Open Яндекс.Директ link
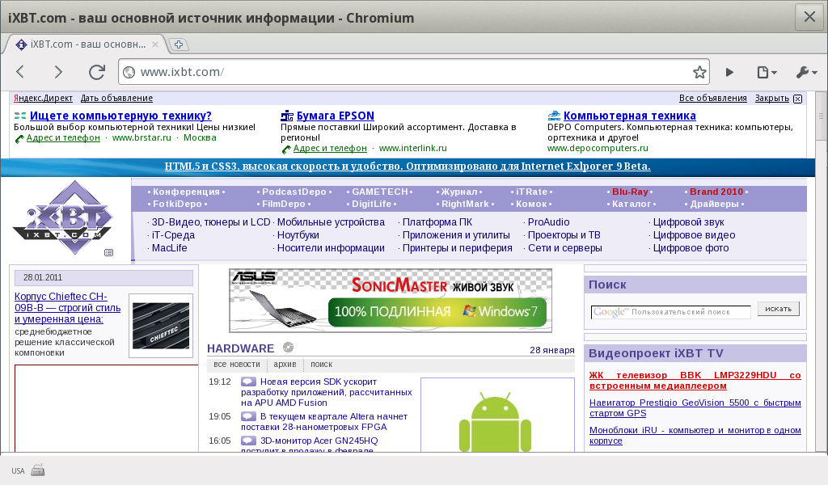Screen dimensions: 828x485 point(44,98)
